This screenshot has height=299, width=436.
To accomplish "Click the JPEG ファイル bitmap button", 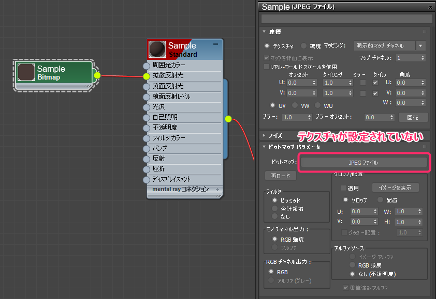I will click(364, 162).
